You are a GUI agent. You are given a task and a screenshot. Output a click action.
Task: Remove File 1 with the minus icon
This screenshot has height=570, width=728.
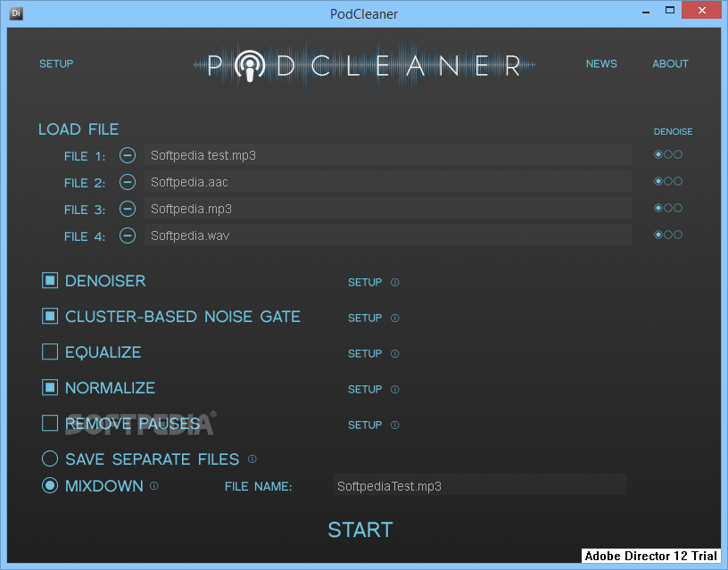(128, 155)
